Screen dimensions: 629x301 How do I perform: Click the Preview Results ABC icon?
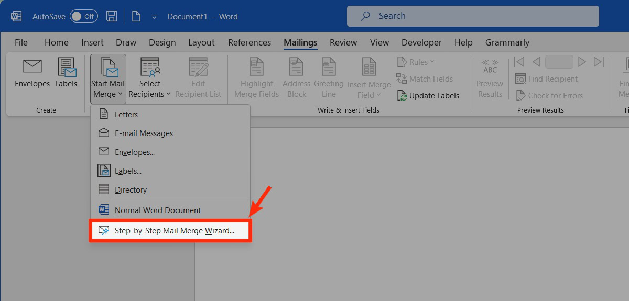click(490, 66)
